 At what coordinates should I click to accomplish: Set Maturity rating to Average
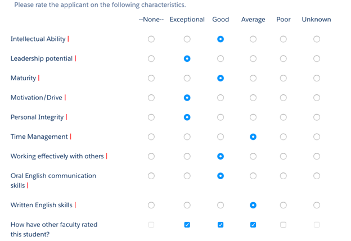253,78
